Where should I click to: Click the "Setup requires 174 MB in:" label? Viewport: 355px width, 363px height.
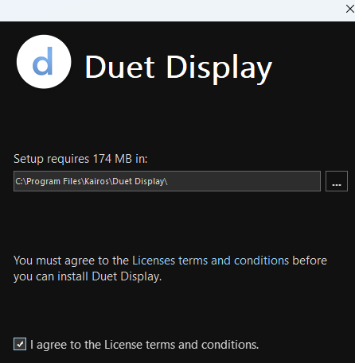(80, 159)
